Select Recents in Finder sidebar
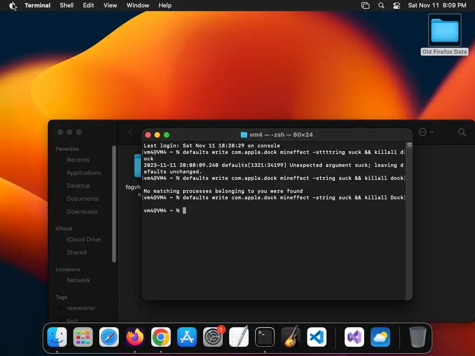This screenshot has height=356, width=475. pos(78,160)
